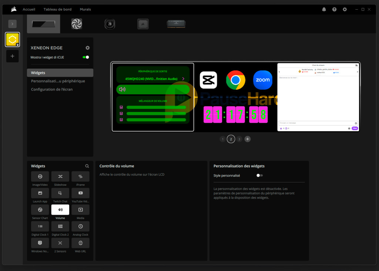Open output device selector arrow
Screen dimensions: 379x271
[x=183, y=79]
